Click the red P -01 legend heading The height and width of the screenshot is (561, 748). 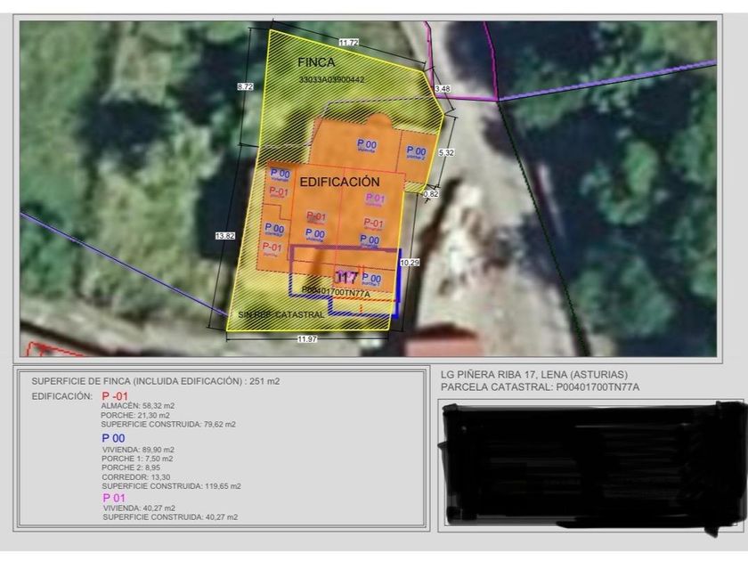point(115,396)
